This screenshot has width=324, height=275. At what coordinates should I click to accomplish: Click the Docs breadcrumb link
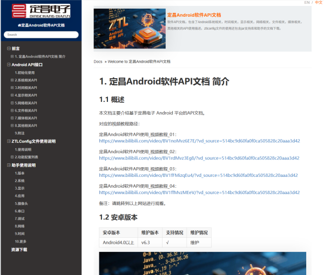pos(98,61)
